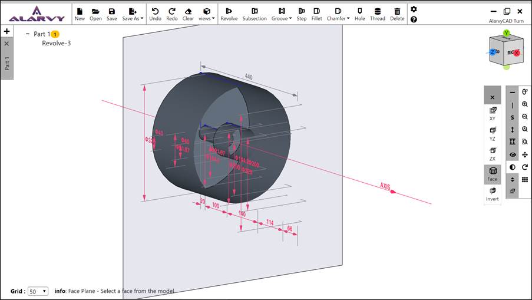Click the AXIS label on the axis line
The height and width of the screenshot is (300, 532).
(x=385, y=186)
